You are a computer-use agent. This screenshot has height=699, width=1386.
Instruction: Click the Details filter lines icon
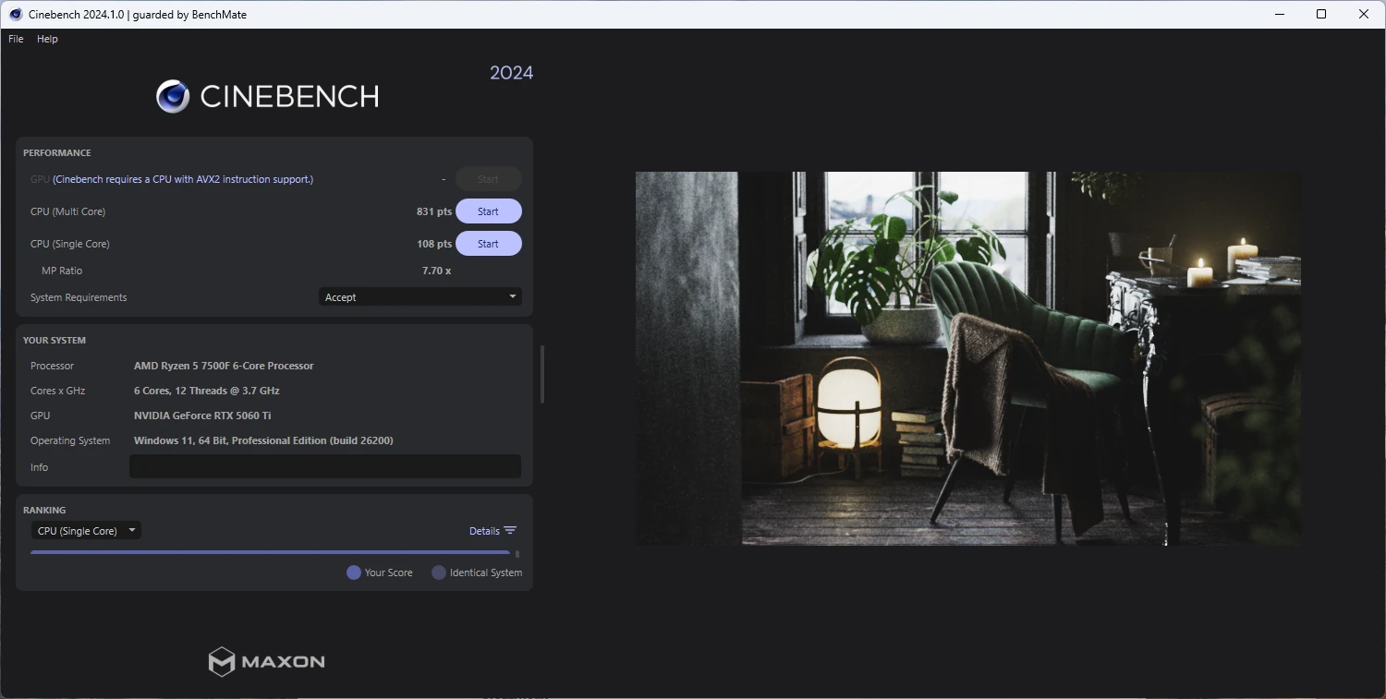click(510, 531)
